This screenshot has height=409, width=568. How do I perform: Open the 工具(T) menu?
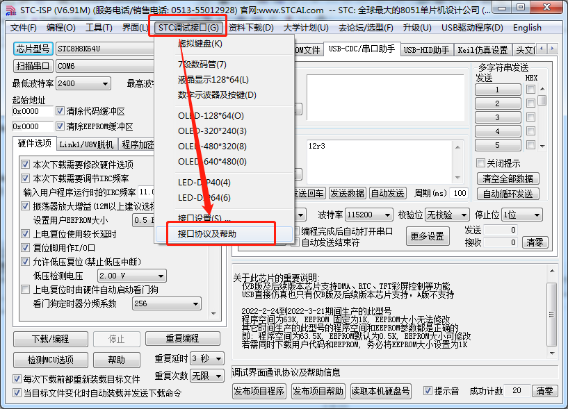pyautogui.click(x=99, y=28)
